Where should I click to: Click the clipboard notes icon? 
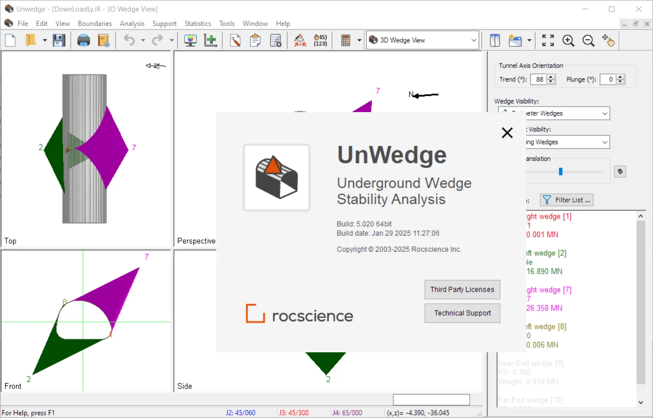tap(255, 40)
